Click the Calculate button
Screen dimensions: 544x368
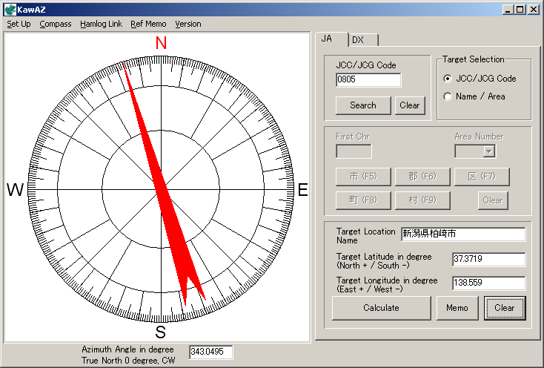click(381, 308)
